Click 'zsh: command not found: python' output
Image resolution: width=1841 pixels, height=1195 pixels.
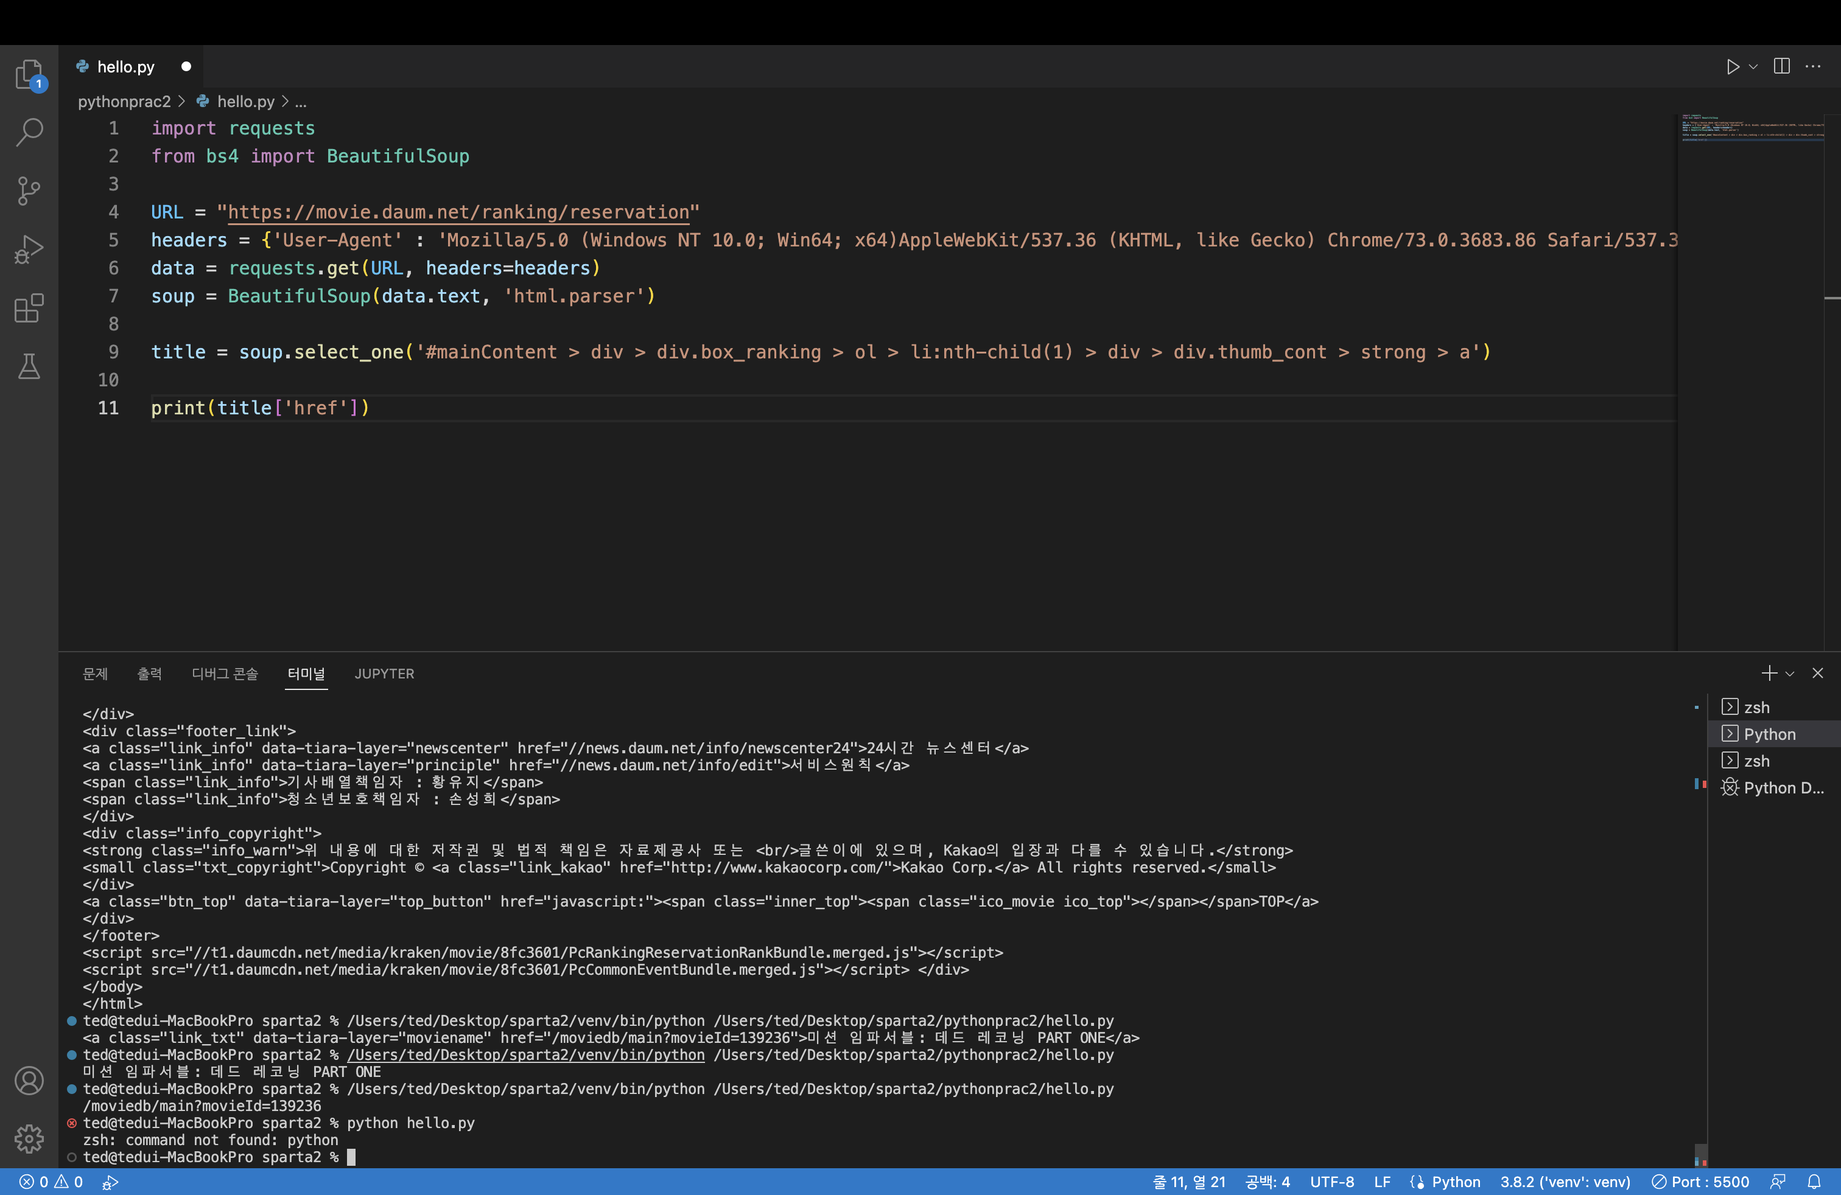[211, 1140]
